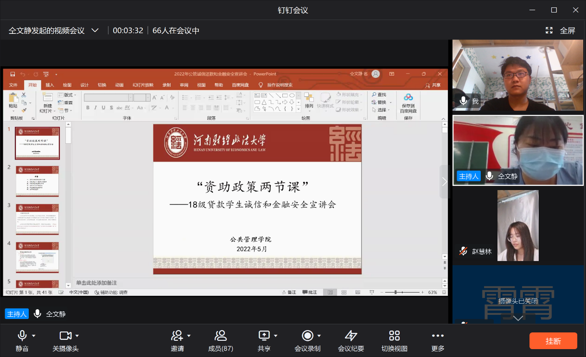586x357 pixels.
Task: Open 辅助功能: 调查 accessibility checker
Action: 111,293
